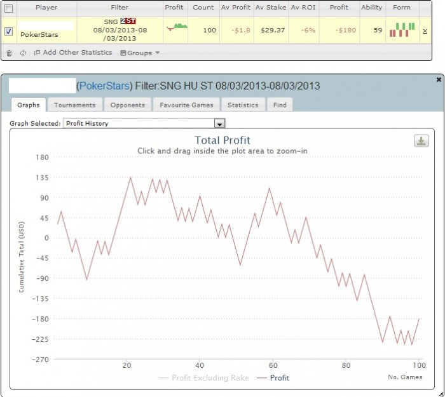Open the Graph Selected dropdown arrow
The width and height of the screenshot is (445, 397).
(x=219, y=124)
